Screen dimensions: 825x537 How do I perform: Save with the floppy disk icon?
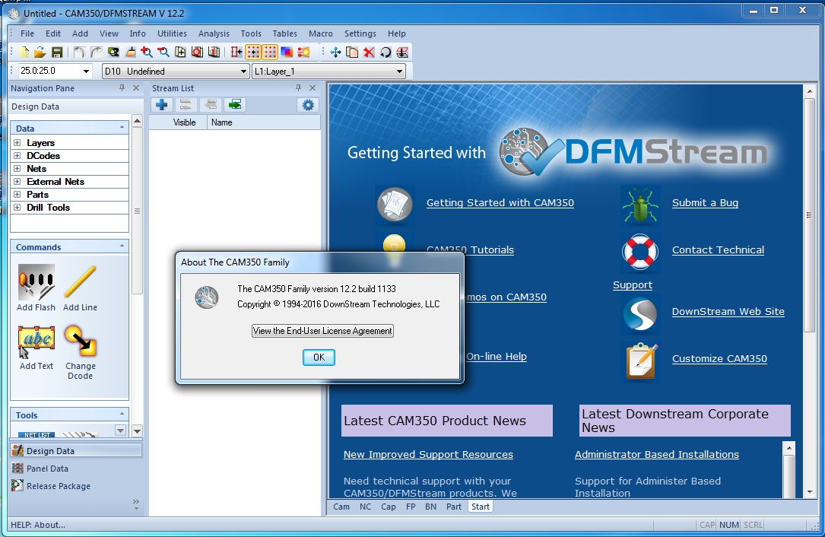coord(57,52)
